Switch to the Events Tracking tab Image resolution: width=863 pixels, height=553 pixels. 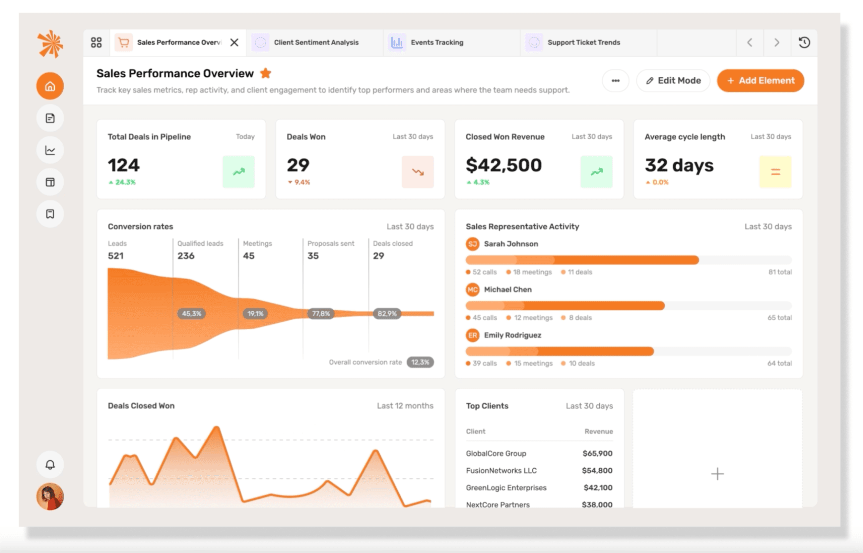click(437, 43)
